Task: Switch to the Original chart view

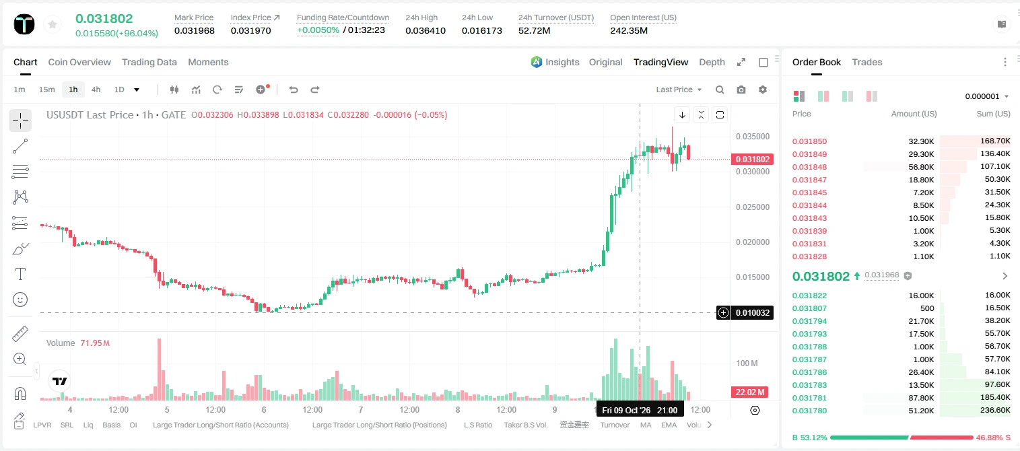Action: [606, 62]
